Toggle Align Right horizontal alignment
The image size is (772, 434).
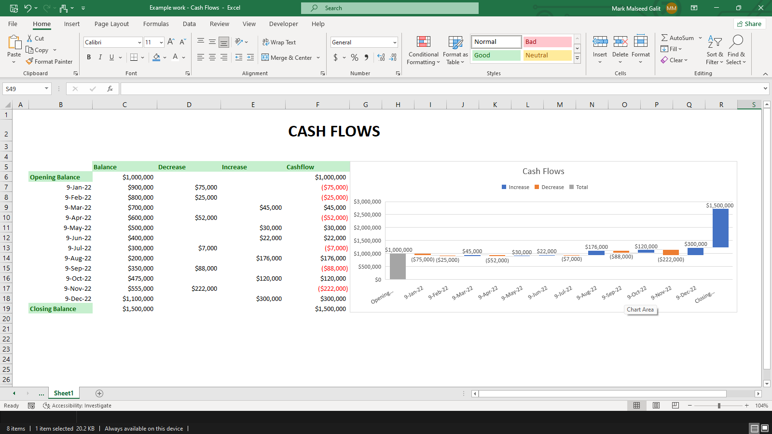(224, 57)
